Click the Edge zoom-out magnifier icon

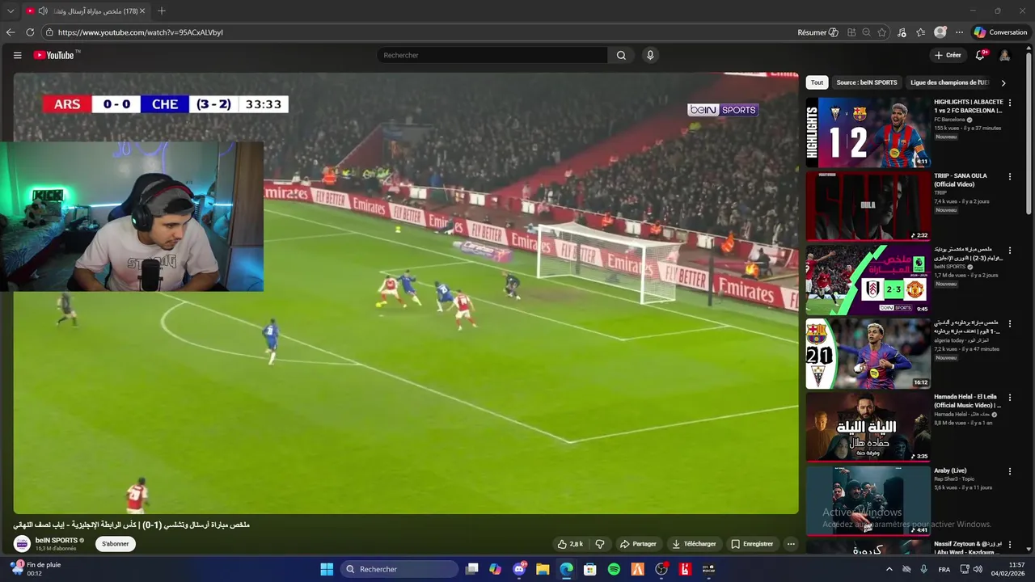click(866, 32)
